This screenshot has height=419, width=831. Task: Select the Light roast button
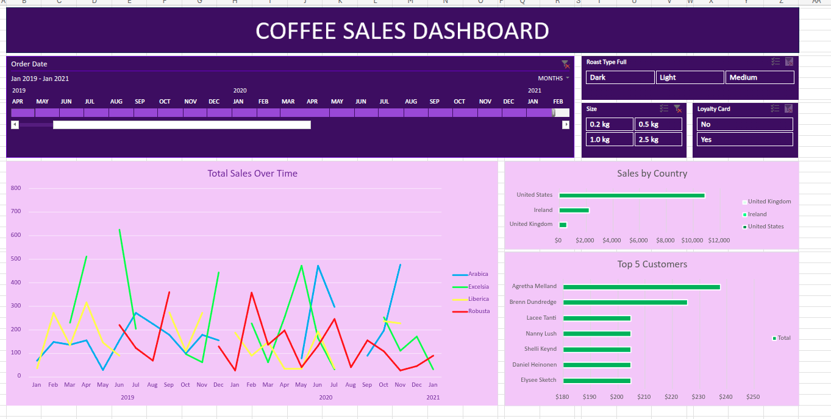690,77
